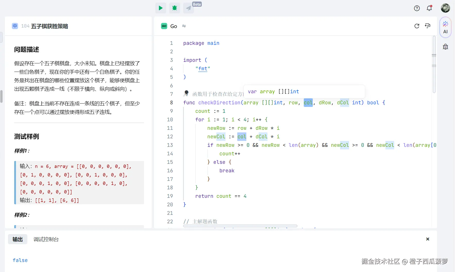Screen dimensions: 455x272
Task: Click the editor horizontal scrollbar
Action: 240,226
